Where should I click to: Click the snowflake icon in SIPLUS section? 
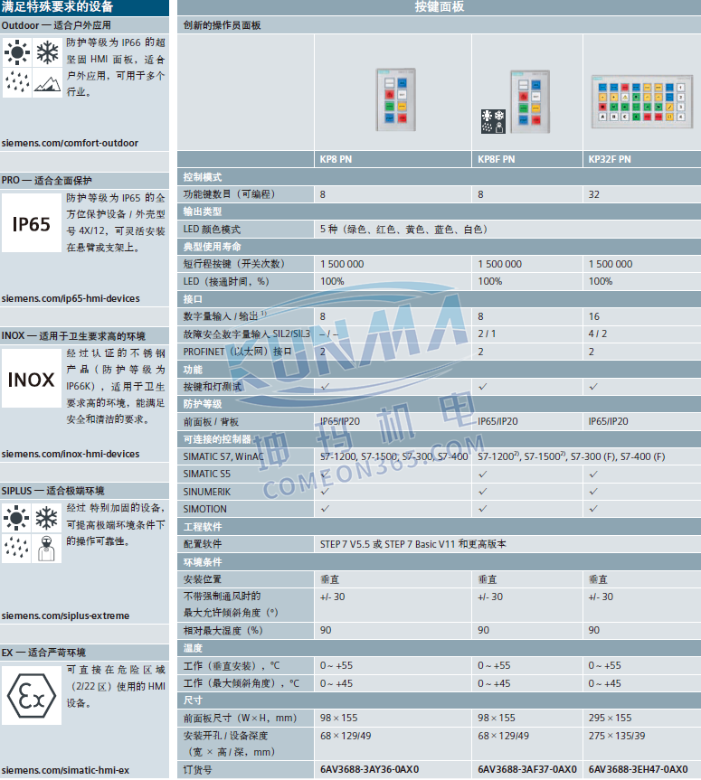coord(46,518)
